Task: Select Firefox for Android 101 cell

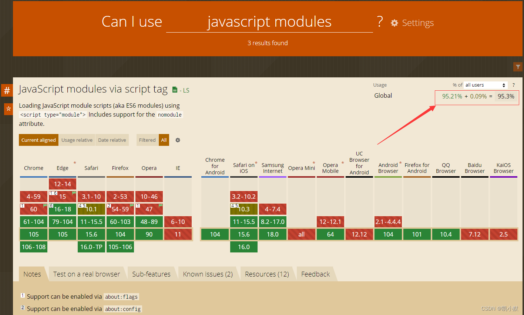Action: click(417, 234)
